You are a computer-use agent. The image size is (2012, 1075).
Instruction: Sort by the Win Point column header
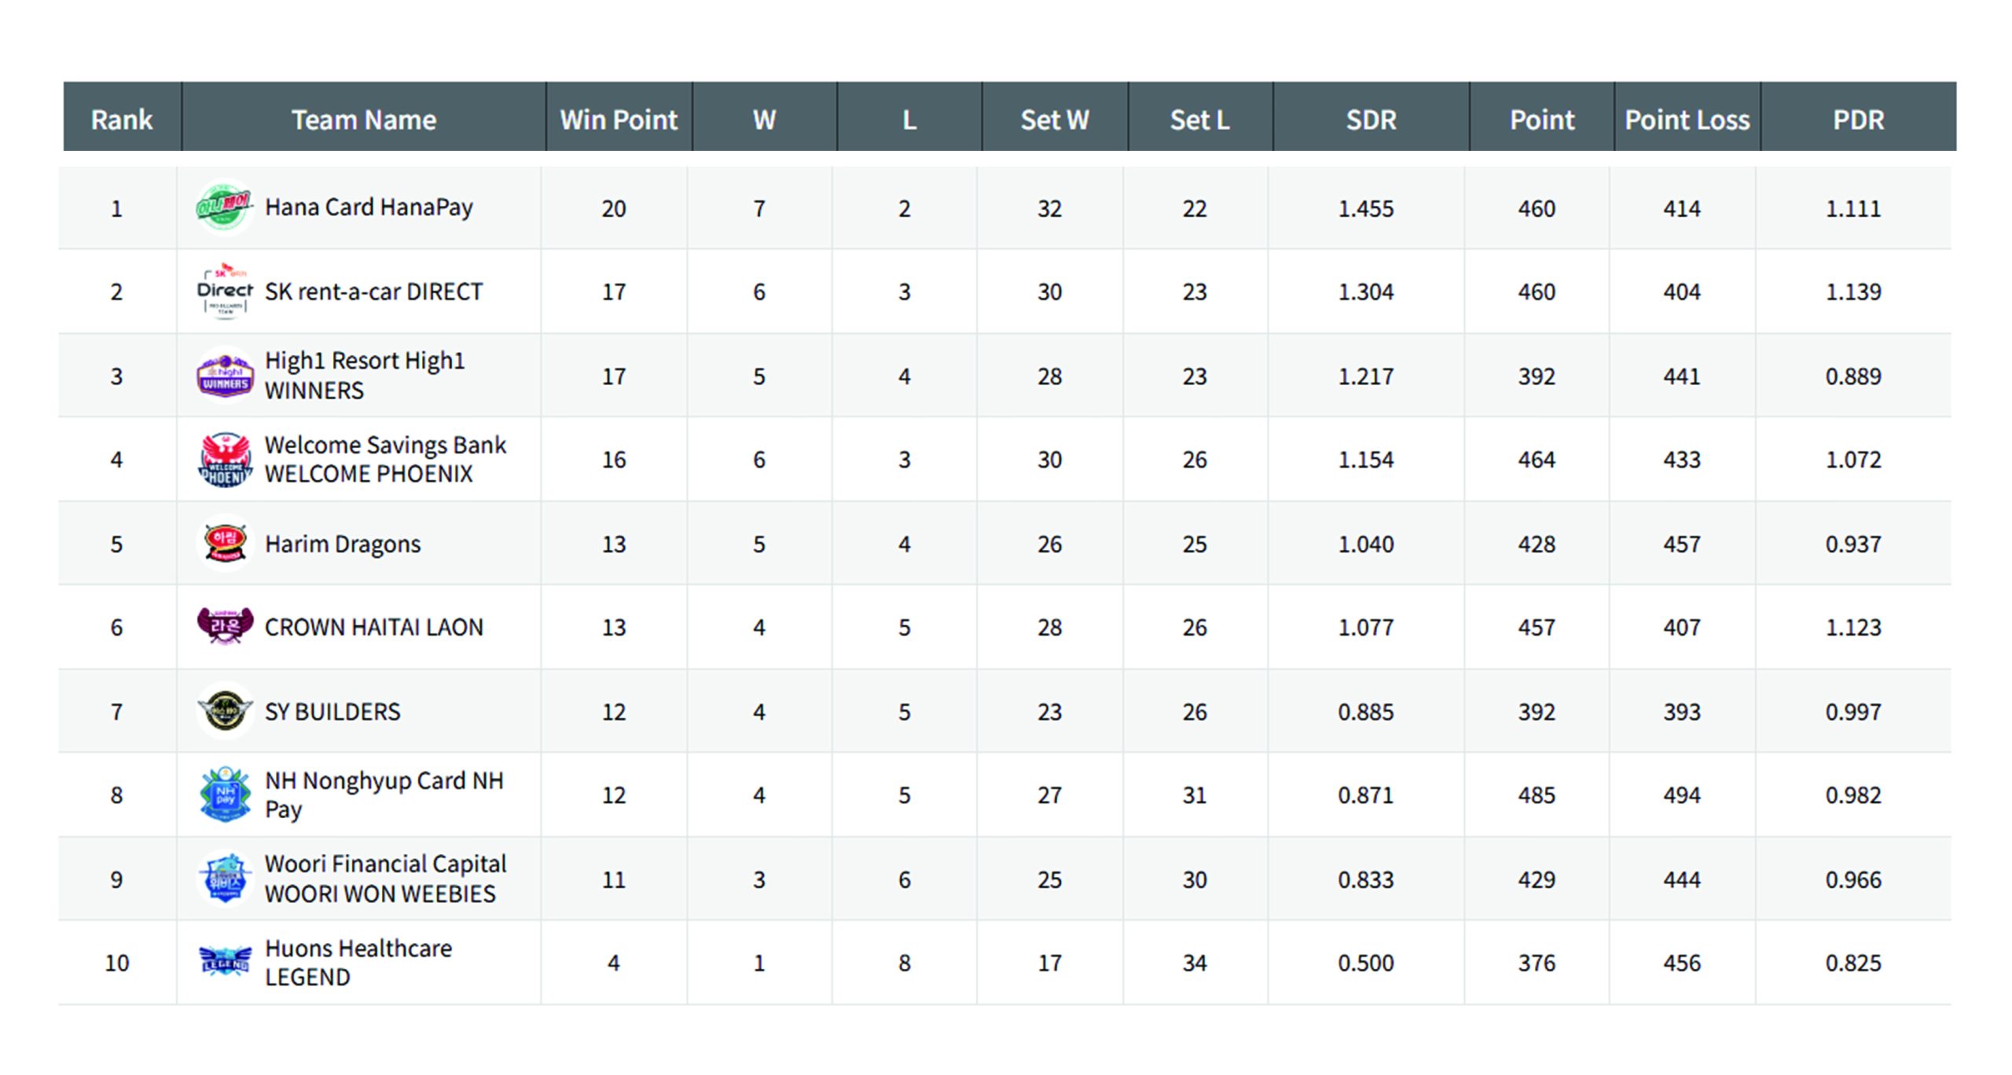619,119
